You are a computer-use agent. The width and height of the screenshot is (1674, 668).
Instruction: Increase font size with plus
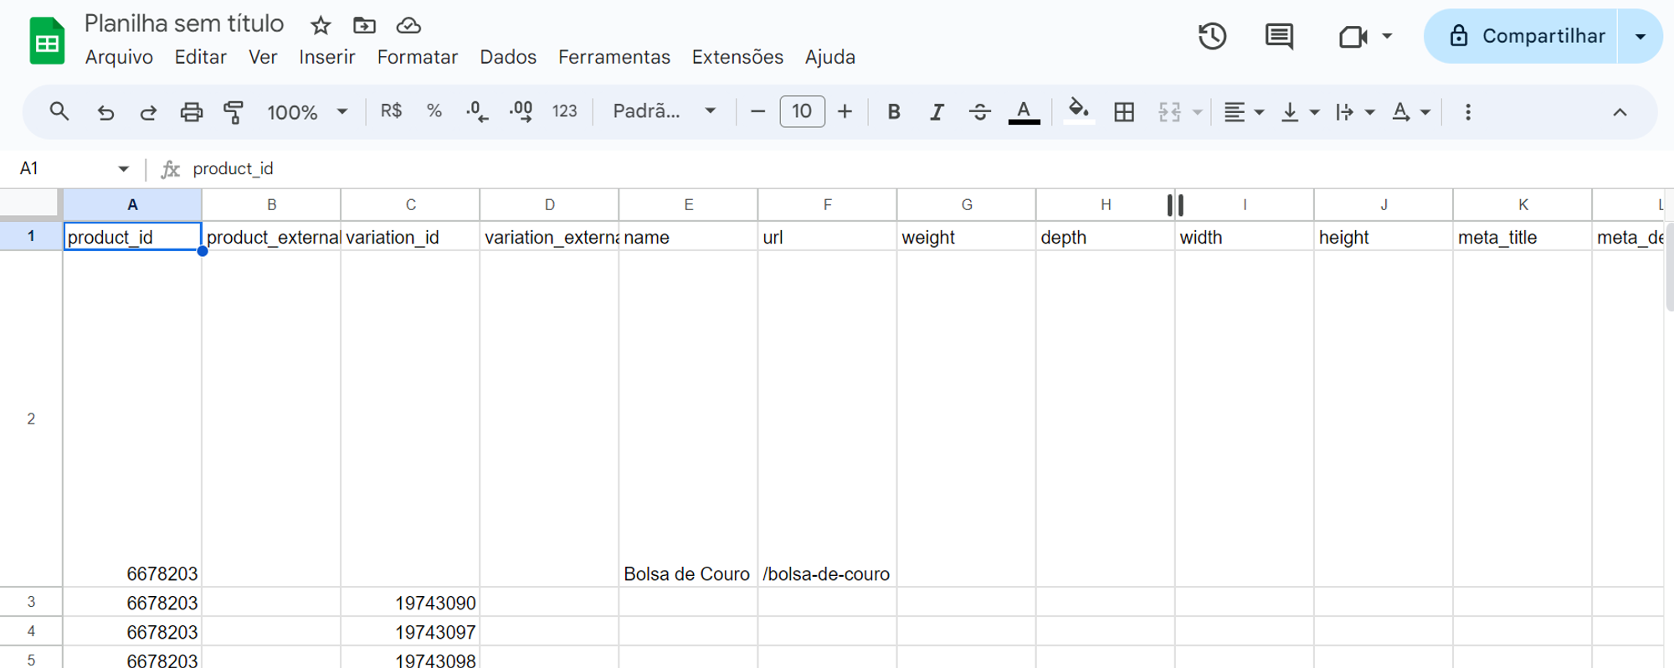(845, 111)
